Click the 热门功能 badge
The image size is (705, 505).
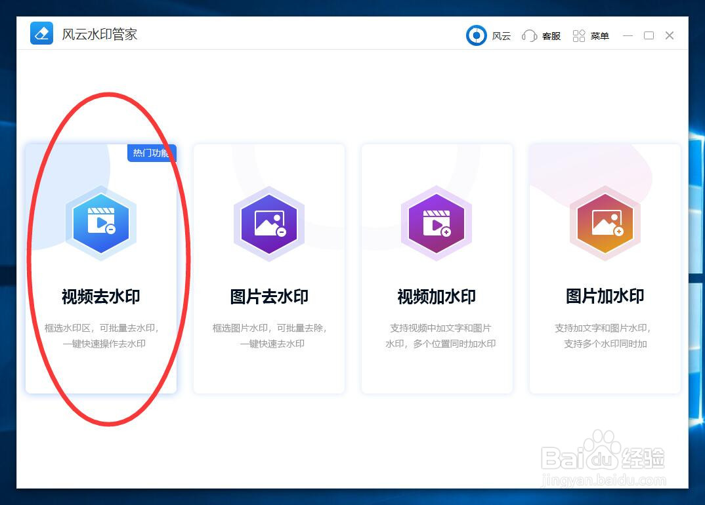152,153
